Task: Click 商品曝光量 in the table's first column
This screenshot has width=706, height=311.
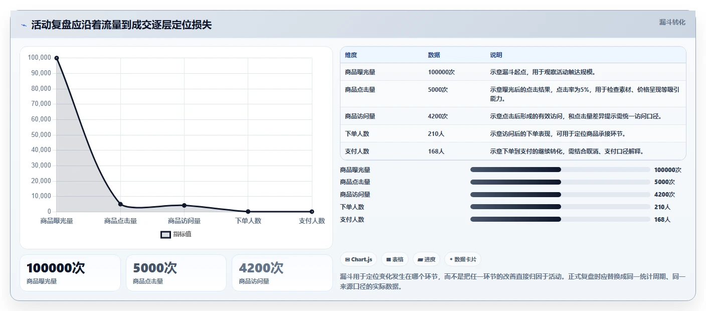Action: click(360, 72)
